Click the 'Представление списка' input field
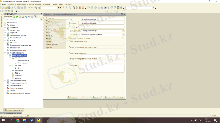 103,56
